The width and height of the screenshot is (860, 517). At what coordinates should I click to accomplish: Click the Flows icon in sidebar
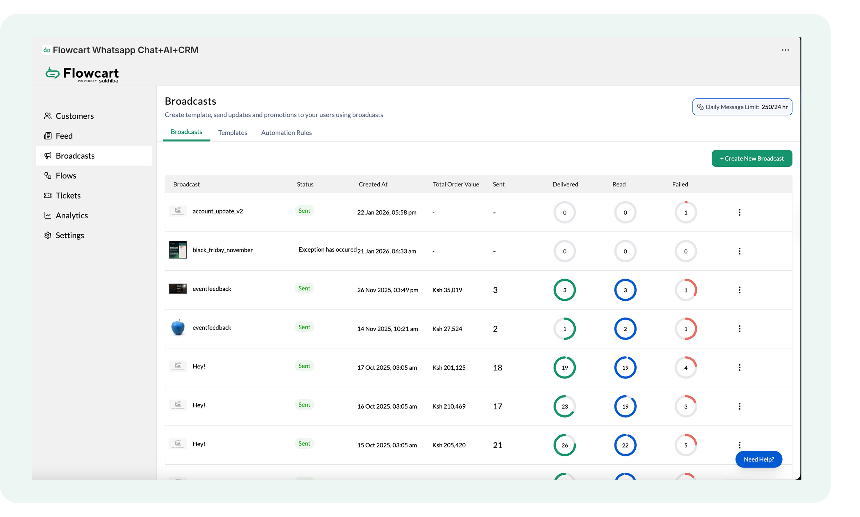[x=48, y=176]
